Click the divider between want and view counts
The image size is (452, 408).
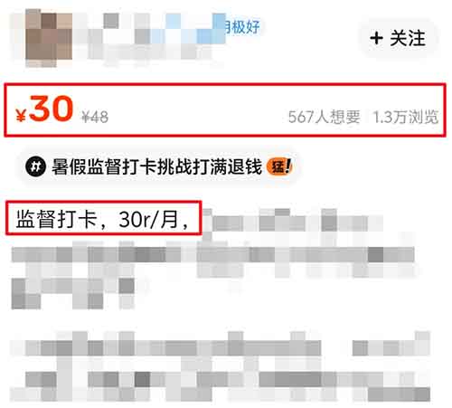point(367,117)
